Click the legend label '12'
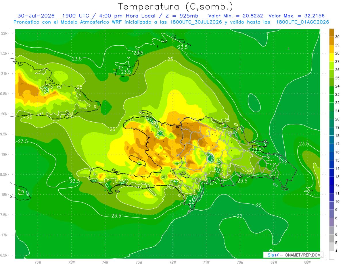 (x=338, y=185)
